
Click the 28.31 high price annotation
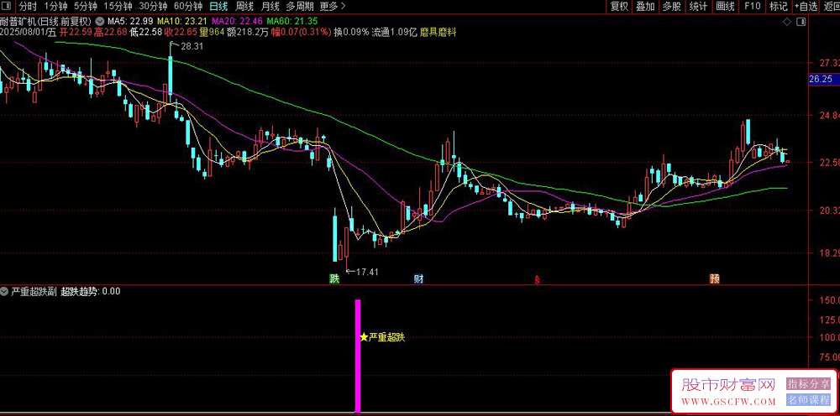point(192,46)
